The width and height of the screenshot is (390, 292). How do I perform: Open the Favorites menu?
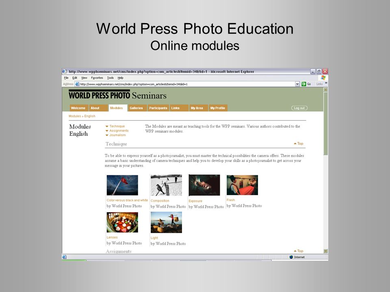click(x=97, y=78)
